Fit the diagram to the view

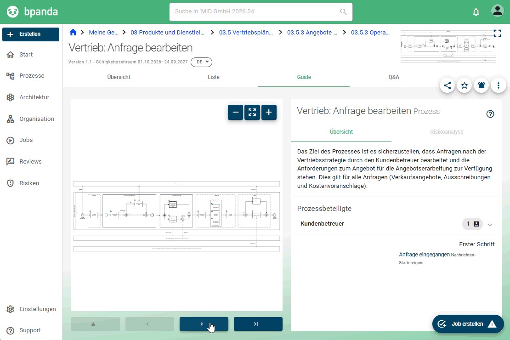[x=252, y=112]
